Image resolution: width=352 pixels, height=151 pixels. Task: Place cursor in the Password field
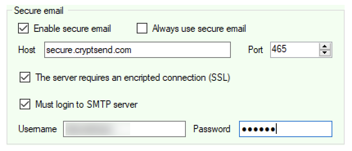(x=286, y=129)
